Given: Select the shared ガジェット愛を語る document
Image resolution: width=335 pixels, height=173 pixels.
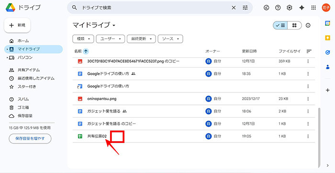Looking at the screenshot, I should coord(194,111).
